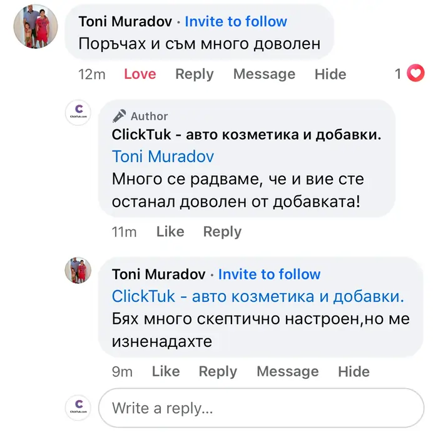This screenshot has width=438, height=432.
Task: Open the blue Toni Muradov mention link
Action: click(163, 157)
